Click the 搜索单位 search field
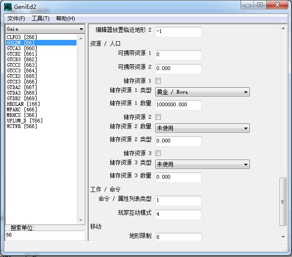 click(x=44, y=236)
